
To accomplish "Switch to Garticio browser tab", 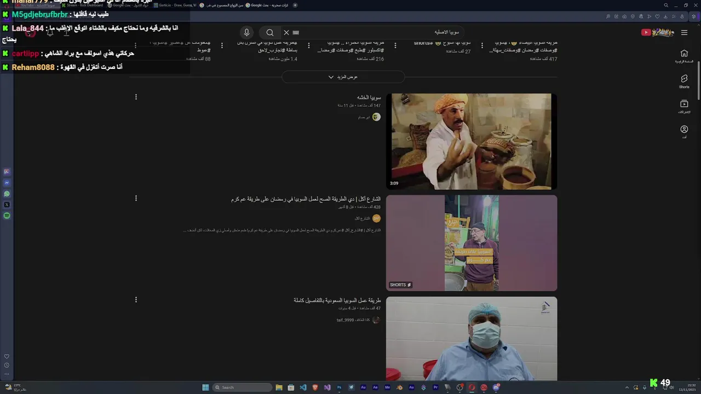I will click(x=175, y=5).
